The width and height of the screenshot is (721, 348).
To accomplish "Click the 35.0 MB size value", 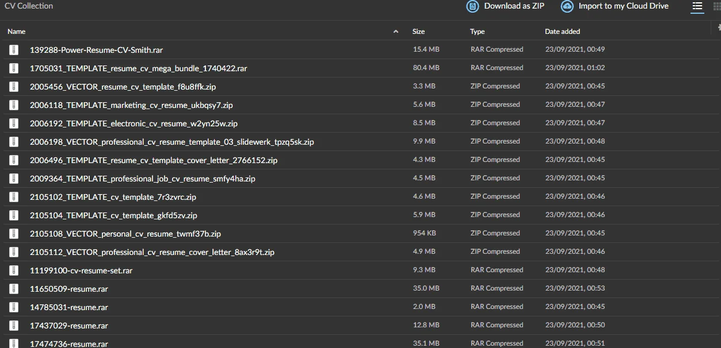I will coord(426,288).
